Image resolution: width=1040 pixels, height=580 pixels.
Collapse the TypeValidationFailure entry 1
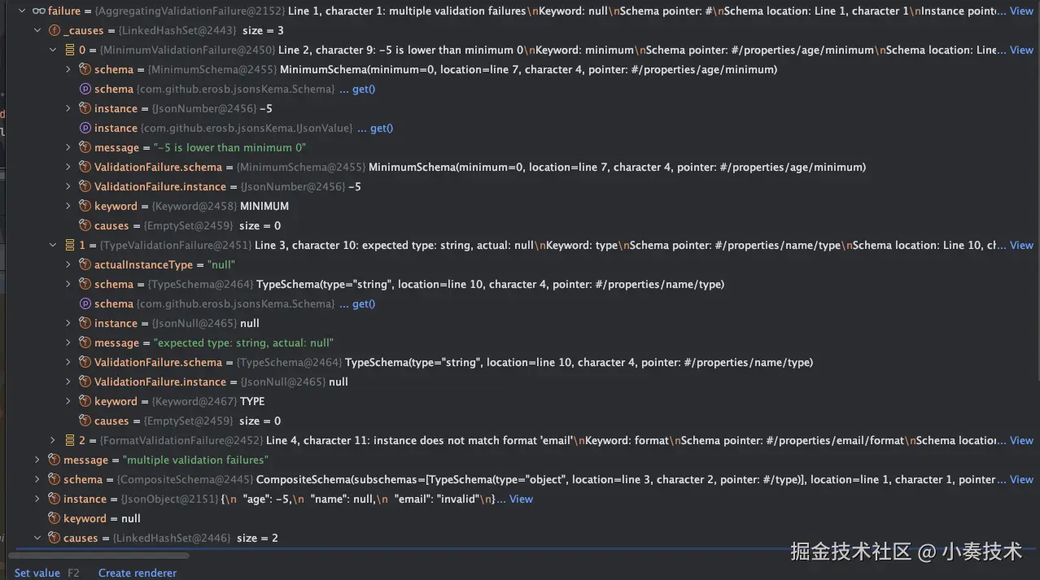point(53,245)
